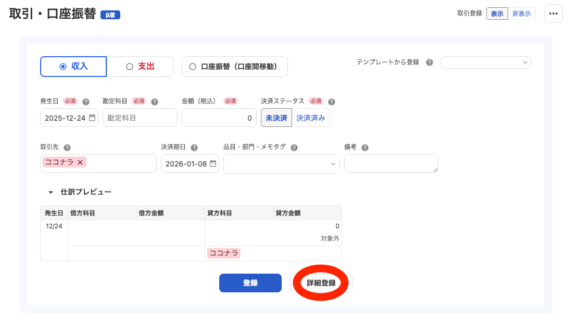This screenshot has width=568, height=322.
Task: Click the help icon next to 勘定科目
Action: coord(154,101)
